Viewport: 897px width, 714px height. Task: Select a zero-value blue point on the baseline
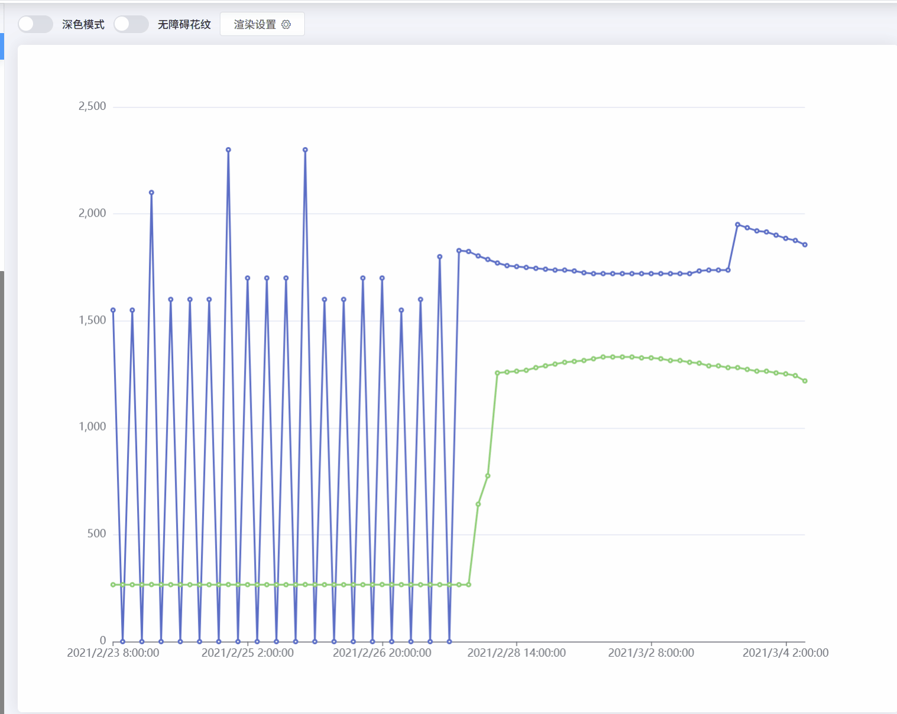(122, 641)
